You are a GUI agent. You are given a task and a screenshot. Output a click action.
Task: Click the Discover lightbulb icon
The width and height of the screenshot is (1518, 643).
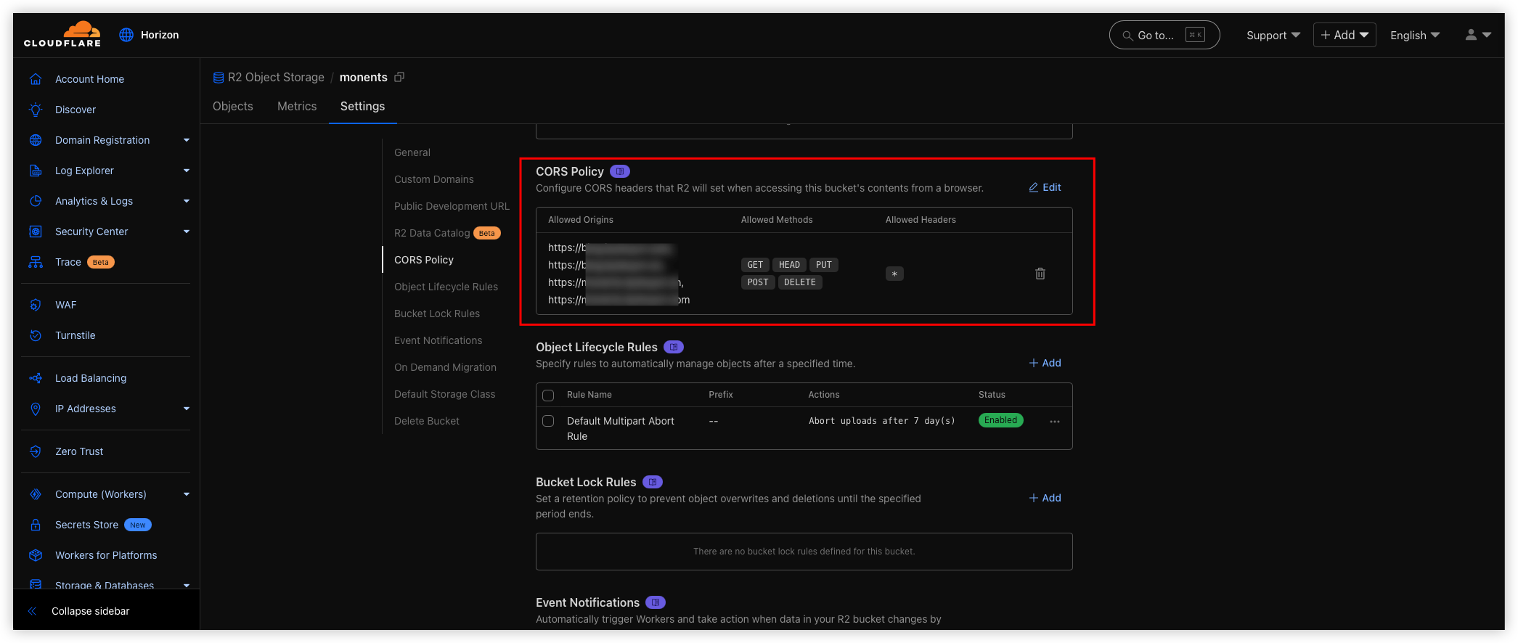[x=36, y=110]
